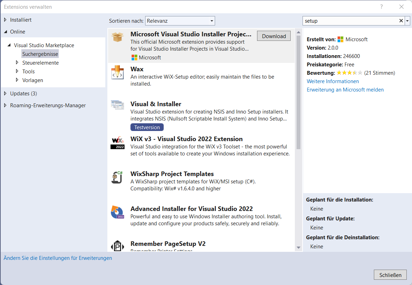Select the WixSharp Project Templates title

(x=172, y=174)
